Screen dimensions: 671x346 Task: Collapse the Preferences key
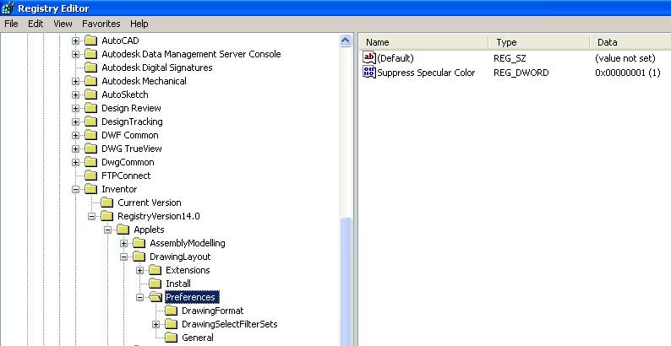tap(140, 297)
